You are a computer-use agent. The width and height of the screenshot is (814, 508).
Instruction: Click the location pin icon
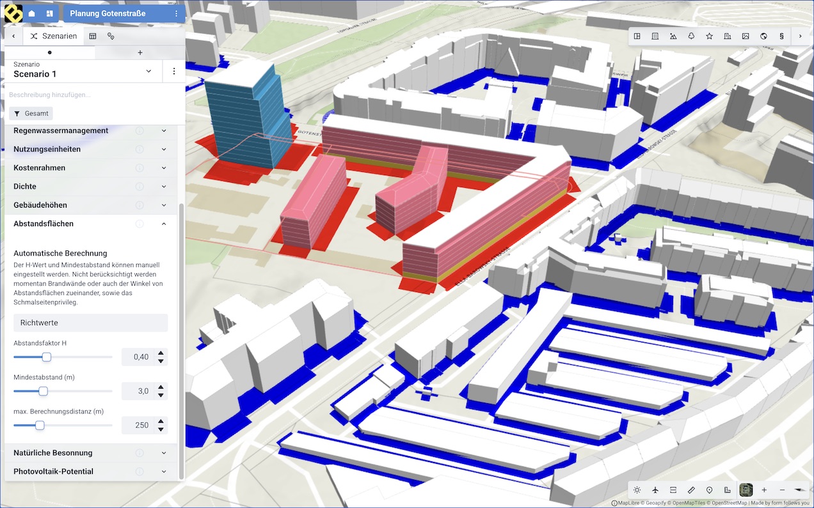click(709, 490)
